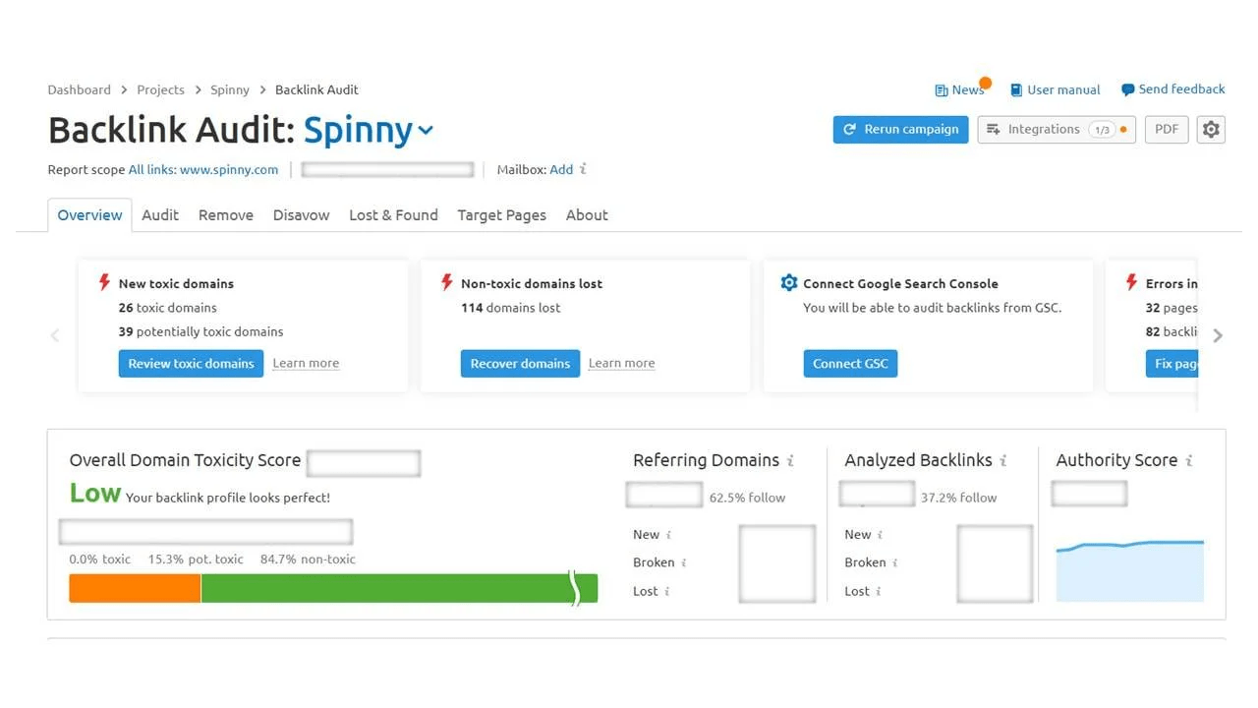Go to next card with right carousel arrow
1258x708 pixels.
coord(1218,335)
